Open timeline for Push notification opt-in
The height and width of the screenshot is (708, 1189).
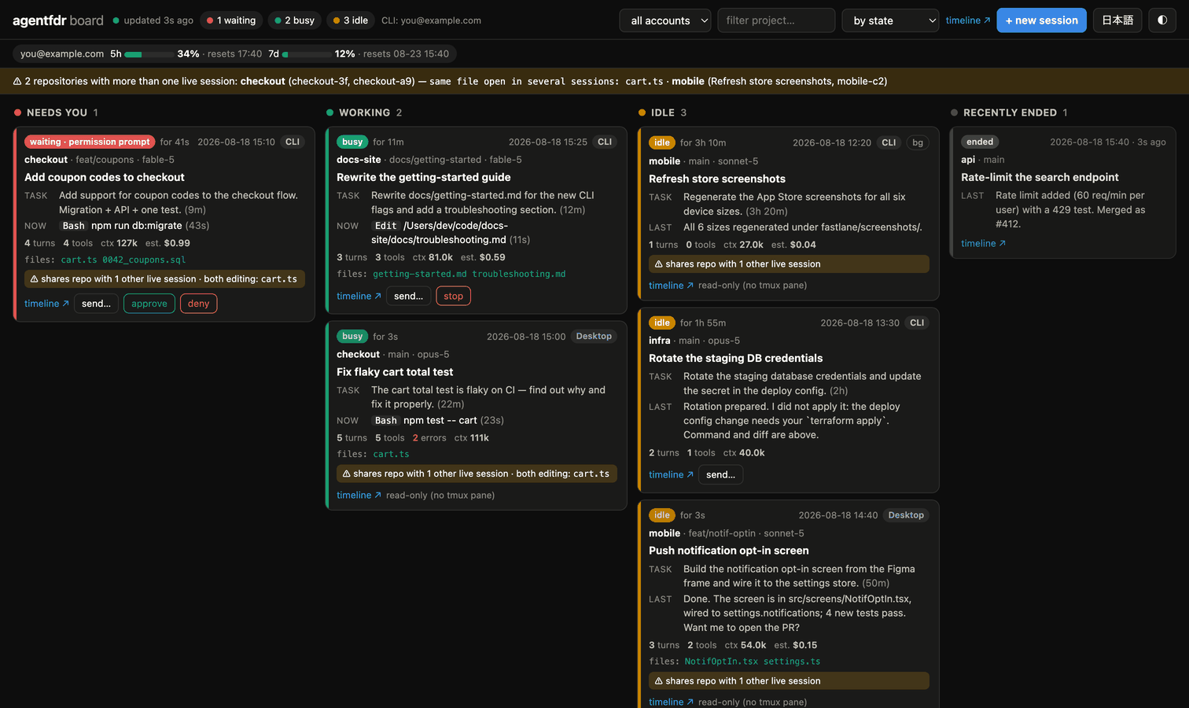click(671, 702)
